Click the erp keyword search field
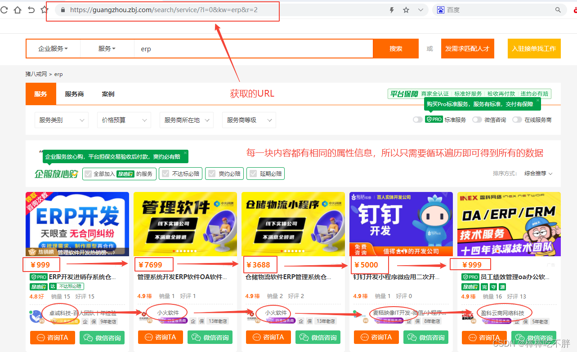577x352 pixels. pos(254,49)
